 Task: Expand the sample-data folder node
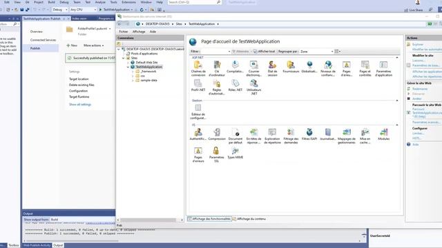click(x=133, y=81)
